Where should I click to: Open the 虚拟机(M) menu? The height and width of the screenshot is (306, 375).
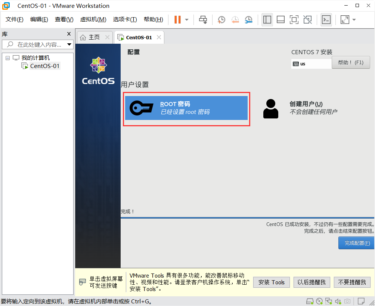93,19
